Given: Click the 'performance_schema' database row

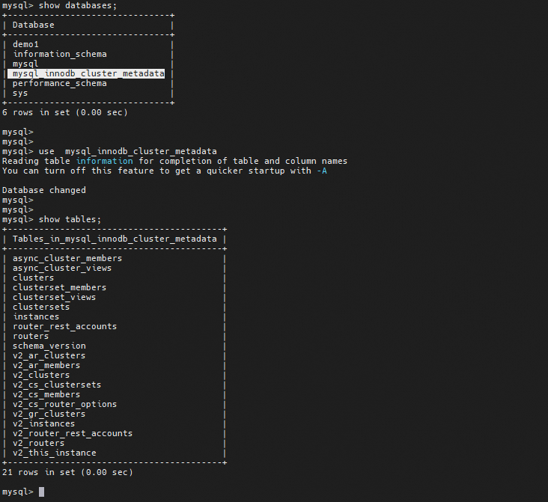Looking at the screenshot, I should pos(60,84).
